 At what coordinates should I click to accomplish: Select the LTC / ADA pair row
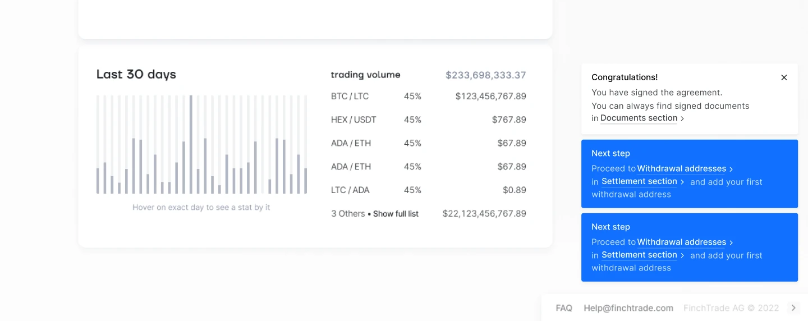429,190
